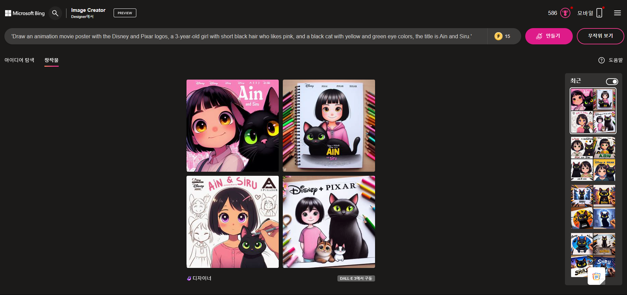Open the AiN & SiRU sketch-style image

click(233, 222)
